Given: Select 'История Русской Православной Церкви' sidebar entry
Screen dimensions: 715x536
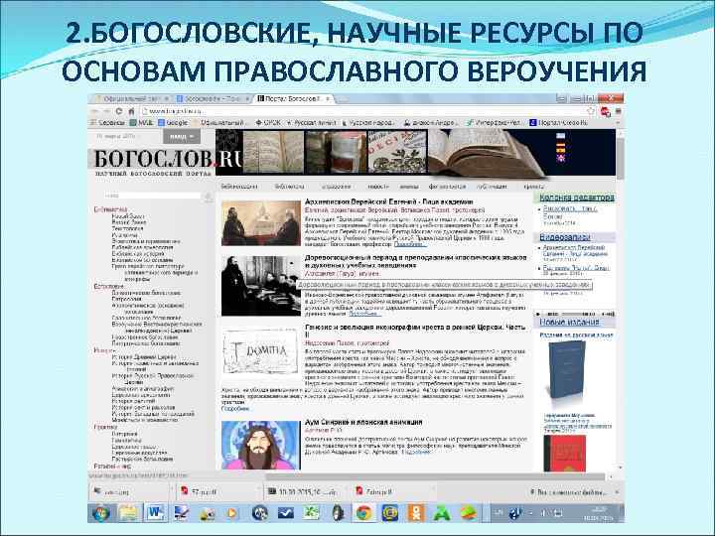Looking at the screenshot, I should click(x=153, y=379).
